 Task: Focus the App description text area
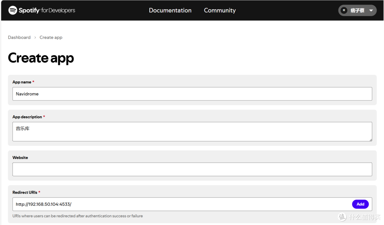point(192,132)
